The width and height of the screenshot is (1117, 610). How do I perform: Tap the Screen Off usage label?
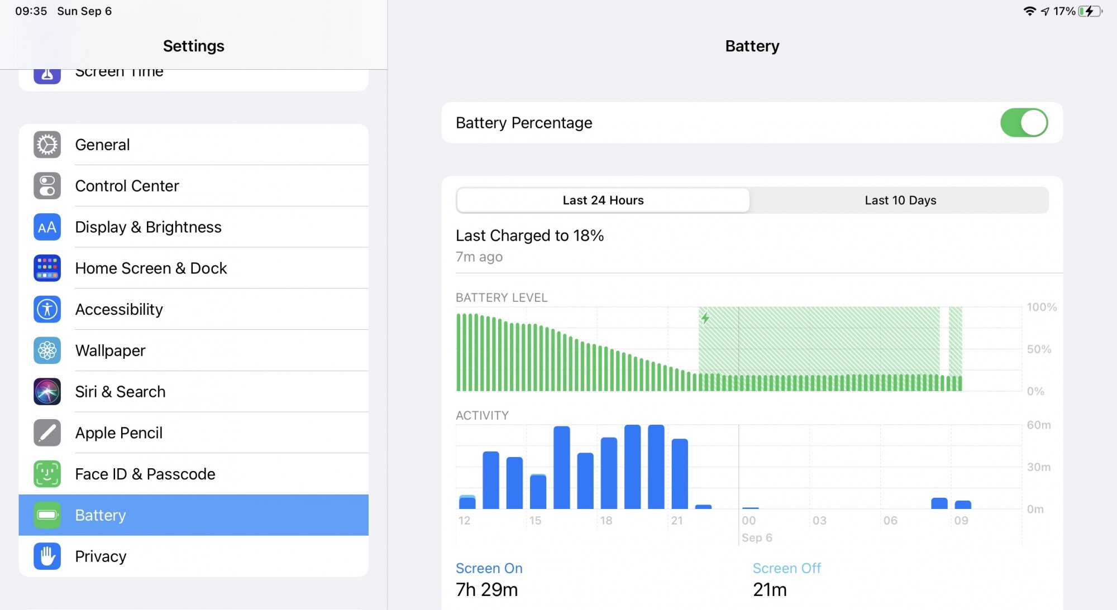click(786, 568)
